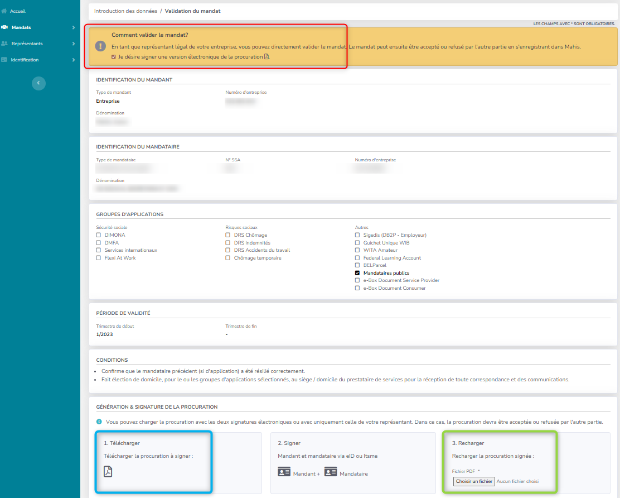This screenshot has height=498, width=620.
Task: Collapse the sidebar with round arrow button
Action: click(38, 83)
